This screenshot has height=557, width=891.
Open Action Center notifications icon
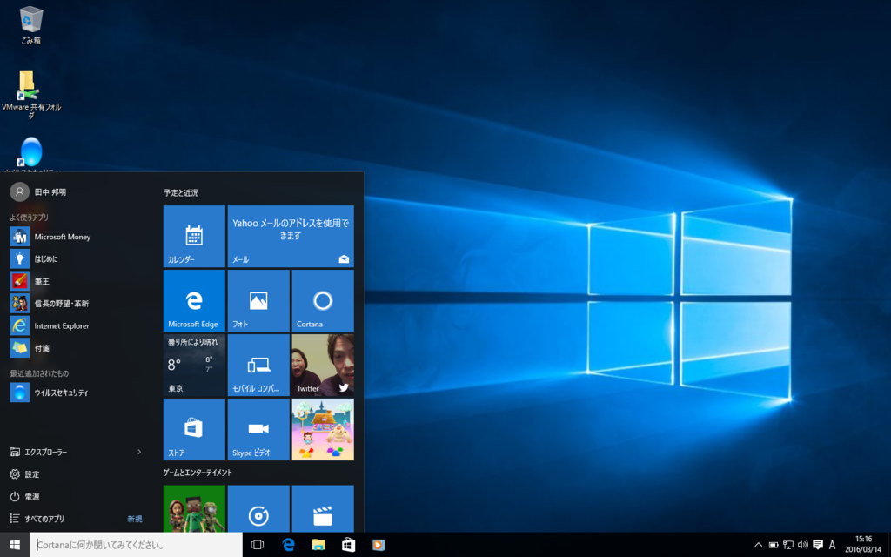coord(818,545)
